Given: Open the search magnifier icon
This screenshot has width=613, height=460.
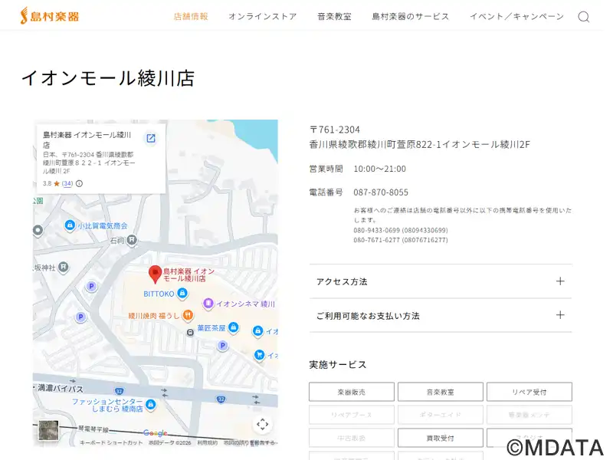Looking at the screenshot, I should pos(584,17).
